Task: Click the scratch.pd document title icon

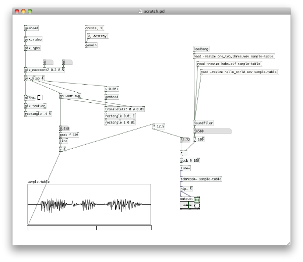Action: click(x=133, y=11)
